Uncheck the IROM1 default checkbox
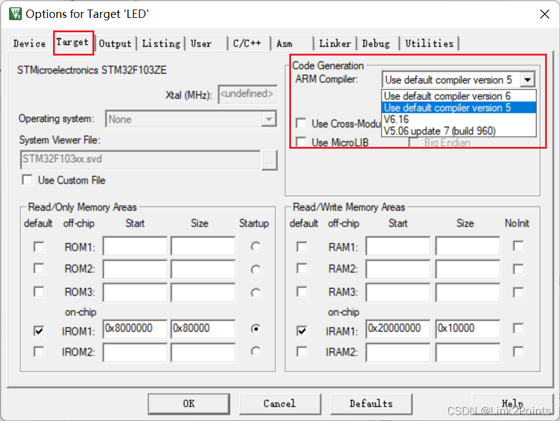Screen dimensions: 560x421 tap(39, 331)
